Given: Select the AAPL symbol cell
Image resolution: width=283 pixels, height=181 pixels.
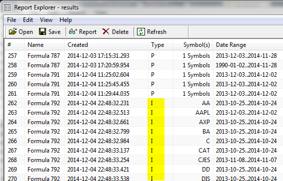Looking at the screenshot, I should [x=202, y=113].
